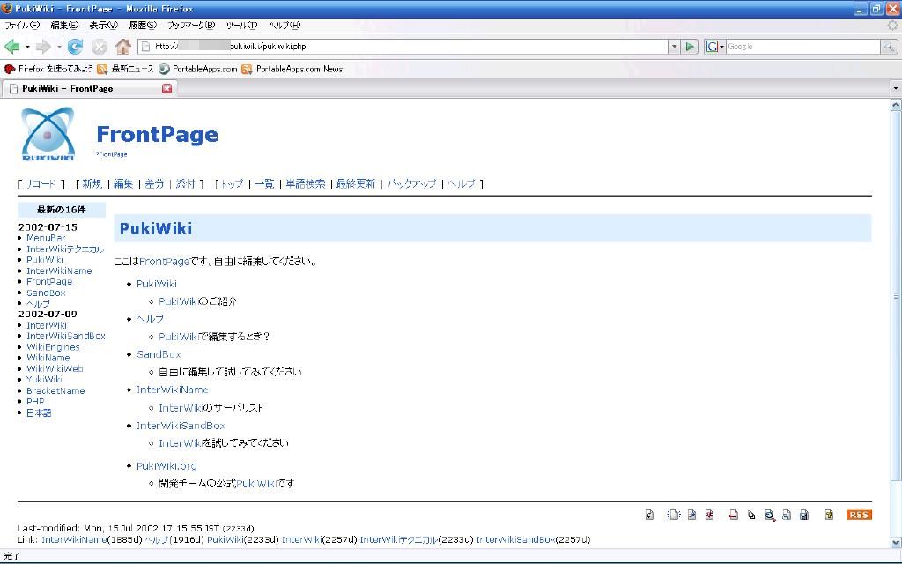The width and height of the screenshot is (902, 564).
Task: Open BracketName in the sidebar list
Action: point(55,390)
